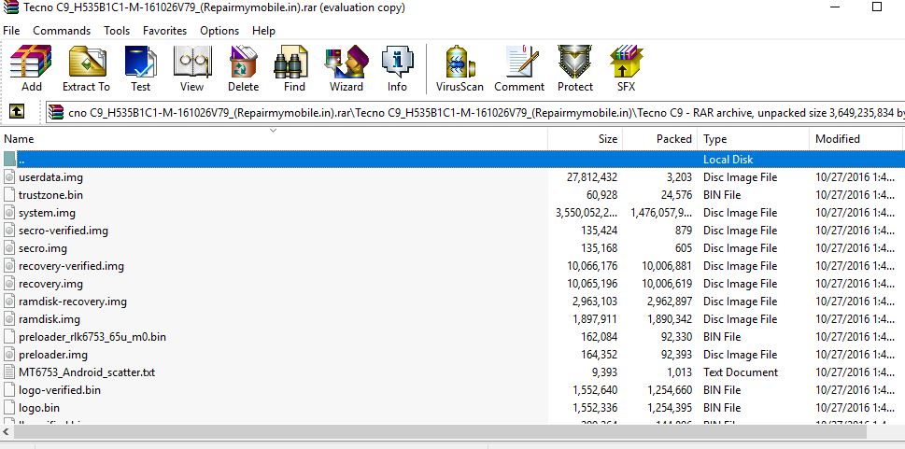Select MT6753_Android_scatter.txt in file list
Image resolution: width=905 pixels, height=449 pixels.
coord(86,372)
